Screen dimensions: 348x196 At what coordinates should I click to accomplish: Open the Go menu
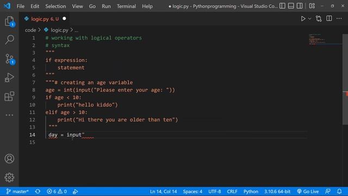point(92,6)
